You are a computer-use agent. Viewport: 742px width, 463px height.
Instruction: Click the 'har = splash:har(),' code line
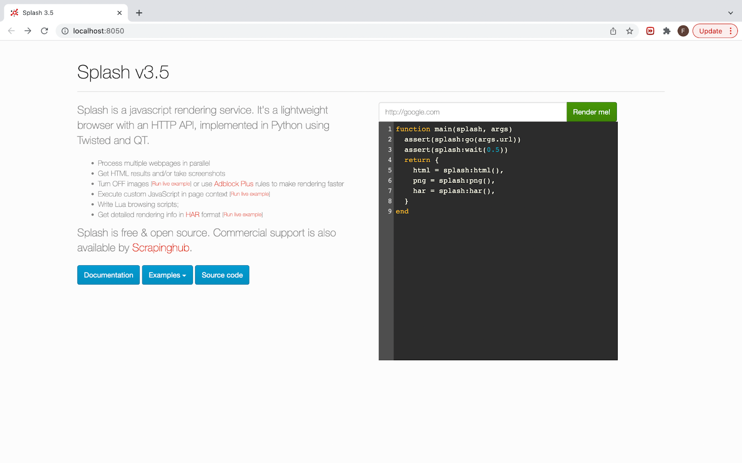(x=454, y=191)
